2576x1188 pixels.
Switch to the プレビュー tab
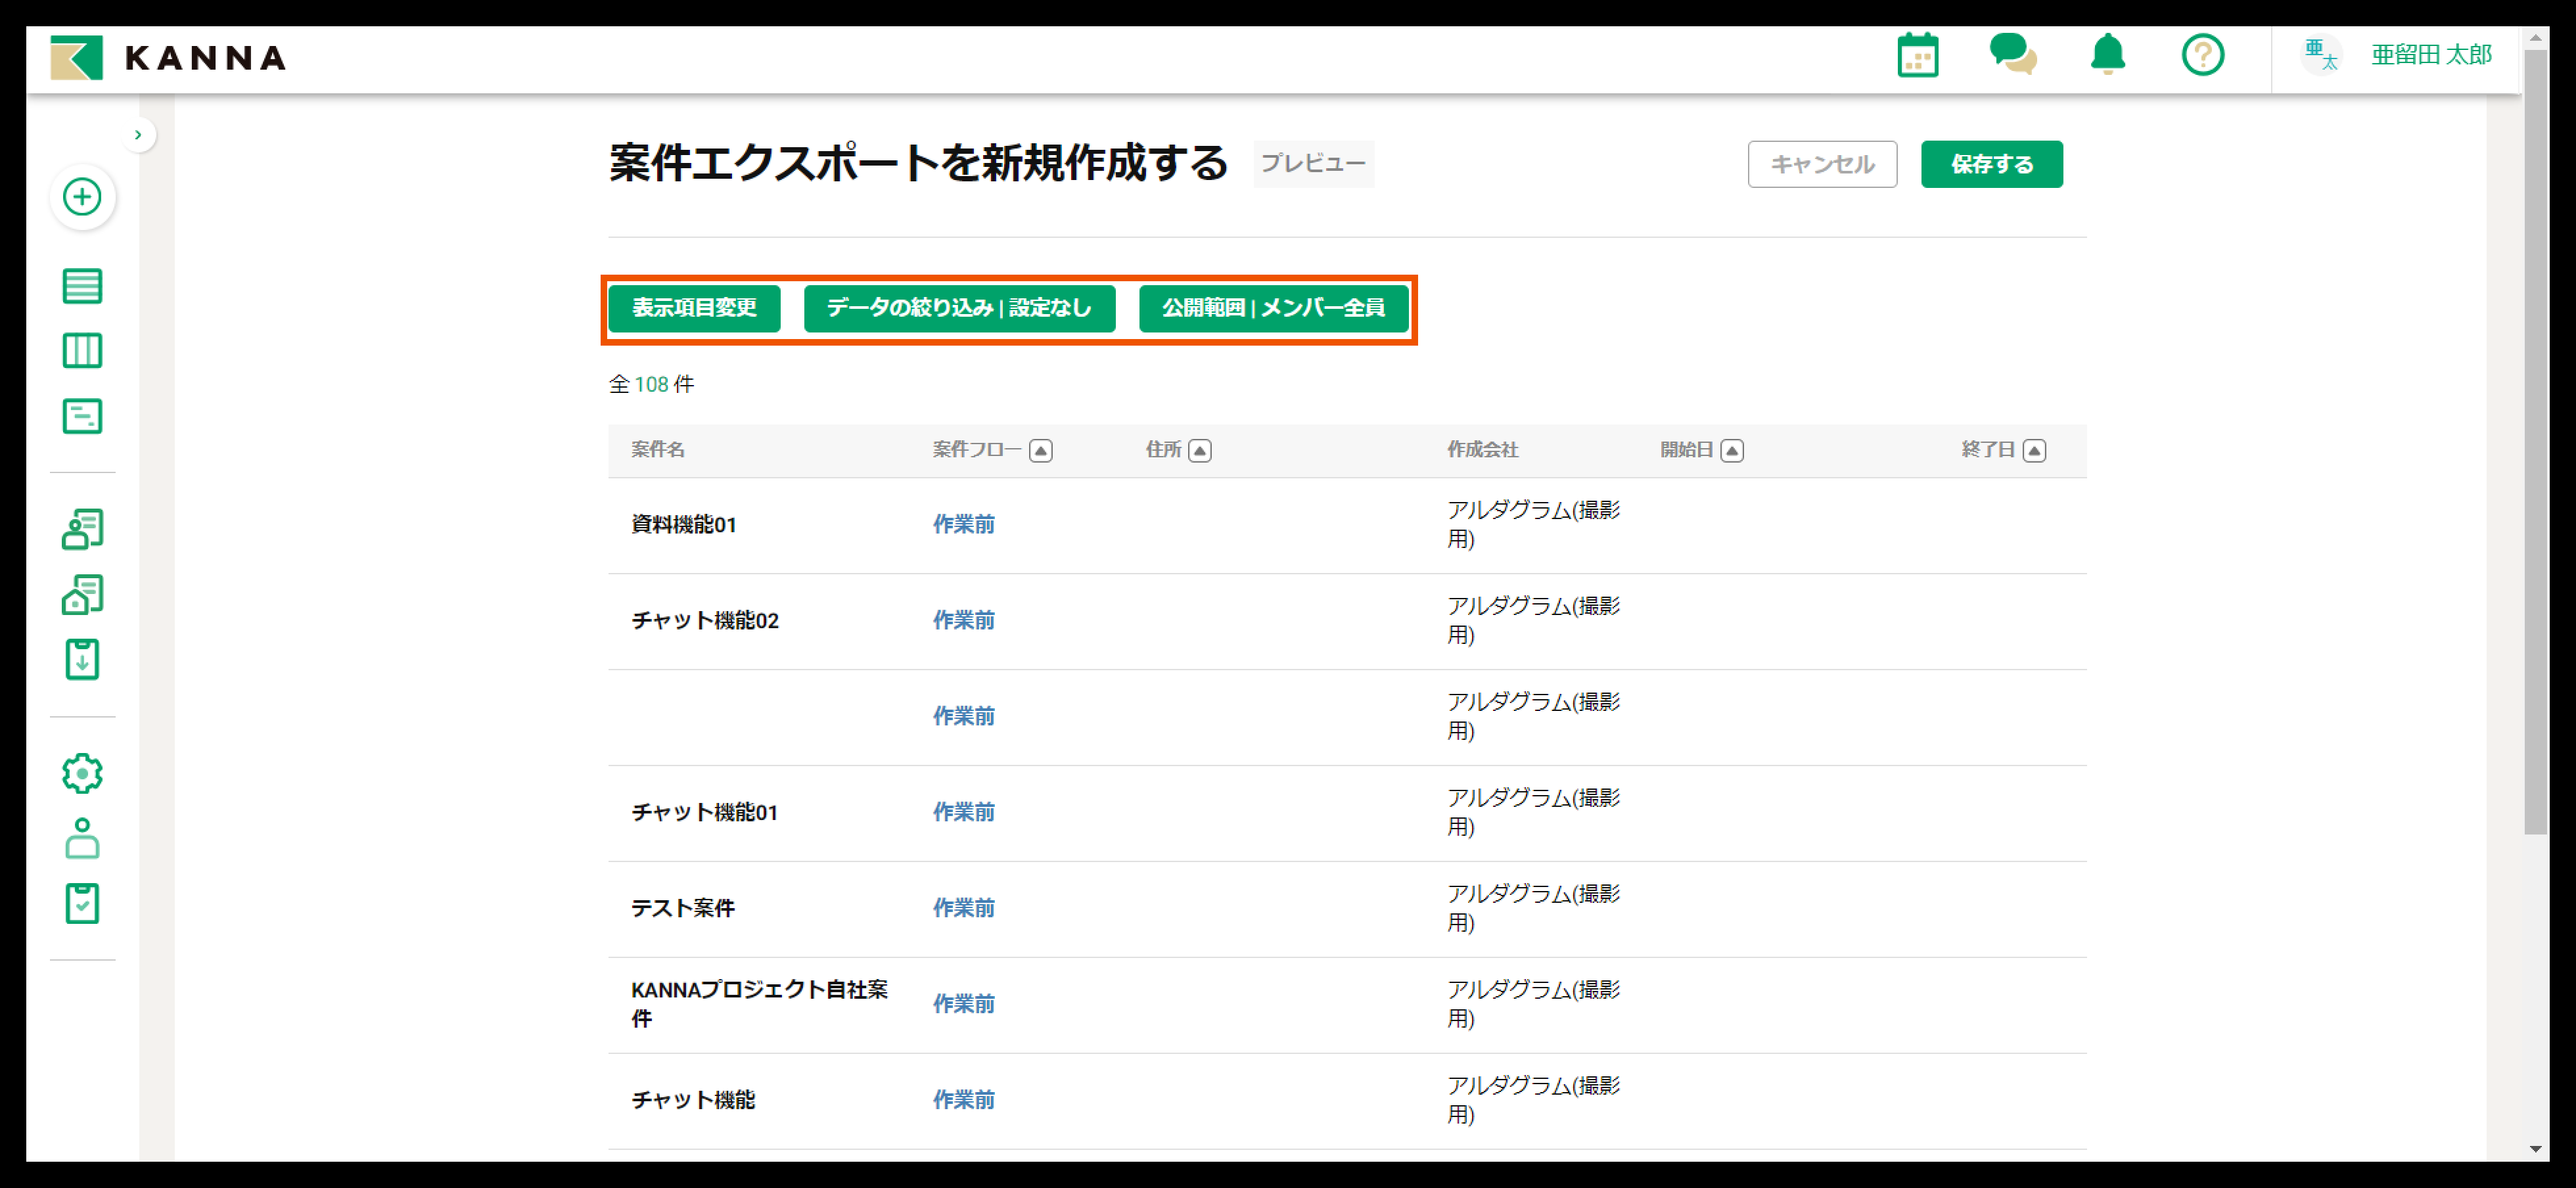[x=1313, y=163]
